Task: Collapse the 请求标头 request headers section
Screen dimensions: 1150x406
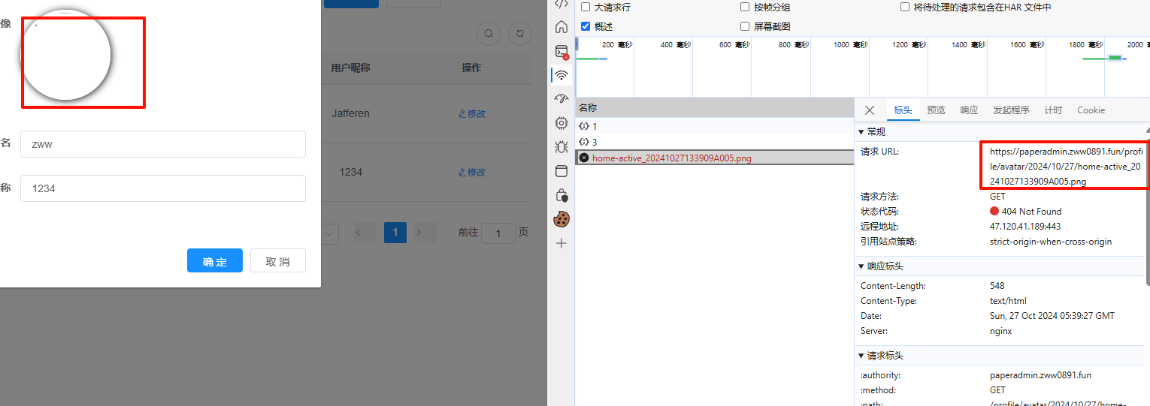Action: (x=861, y=356)
